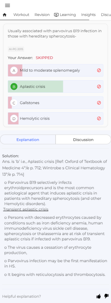Select option A radio circle

(14, 70)
